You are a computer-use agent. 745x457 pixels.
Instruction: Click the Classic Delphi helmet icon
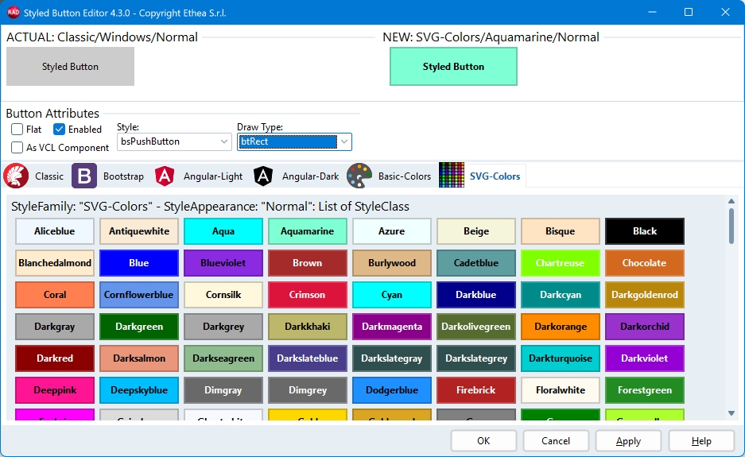tap(16, 176)
